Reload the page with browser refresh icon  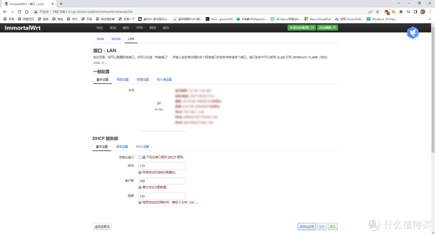19,12
